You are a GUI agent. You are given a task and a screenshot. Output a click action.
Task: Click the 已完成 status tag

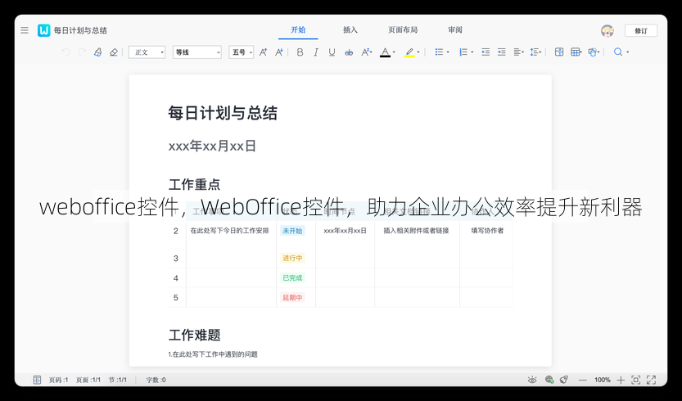click(x=292, y=277)
